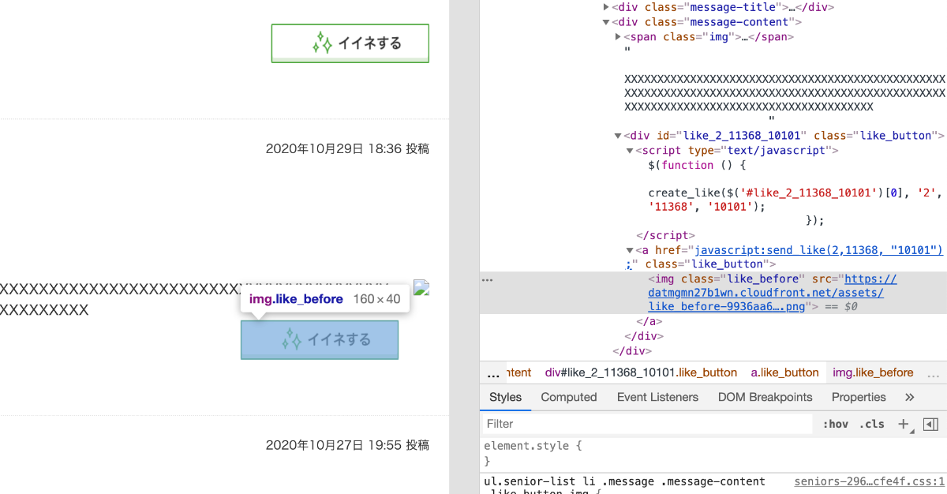Screen dimensions: 947x494
Task: Open the Event Listeners tab
Action: 657,397
